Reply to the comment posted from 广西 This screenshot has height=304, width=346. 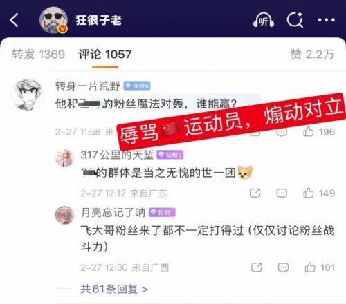click(x=283, y=267)
